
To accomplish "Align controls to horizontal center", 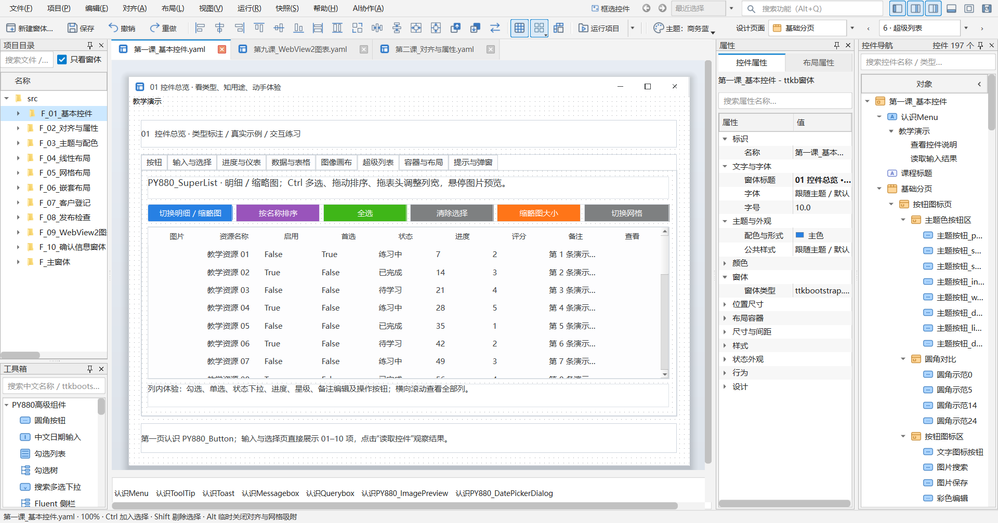I will point(220,28).
